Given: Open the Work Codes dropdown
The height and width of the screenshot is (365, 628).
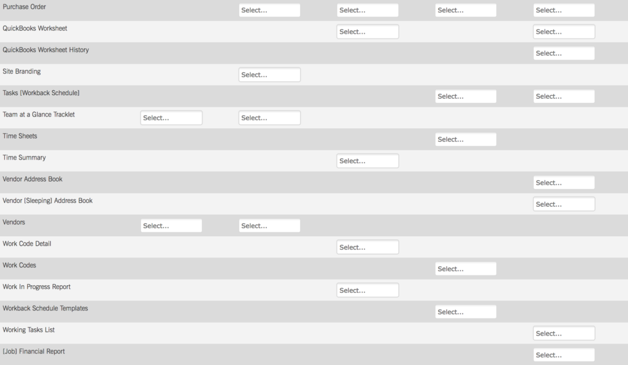Looking at the screenshot, I should pyautogui.click(x=465, y=268).
